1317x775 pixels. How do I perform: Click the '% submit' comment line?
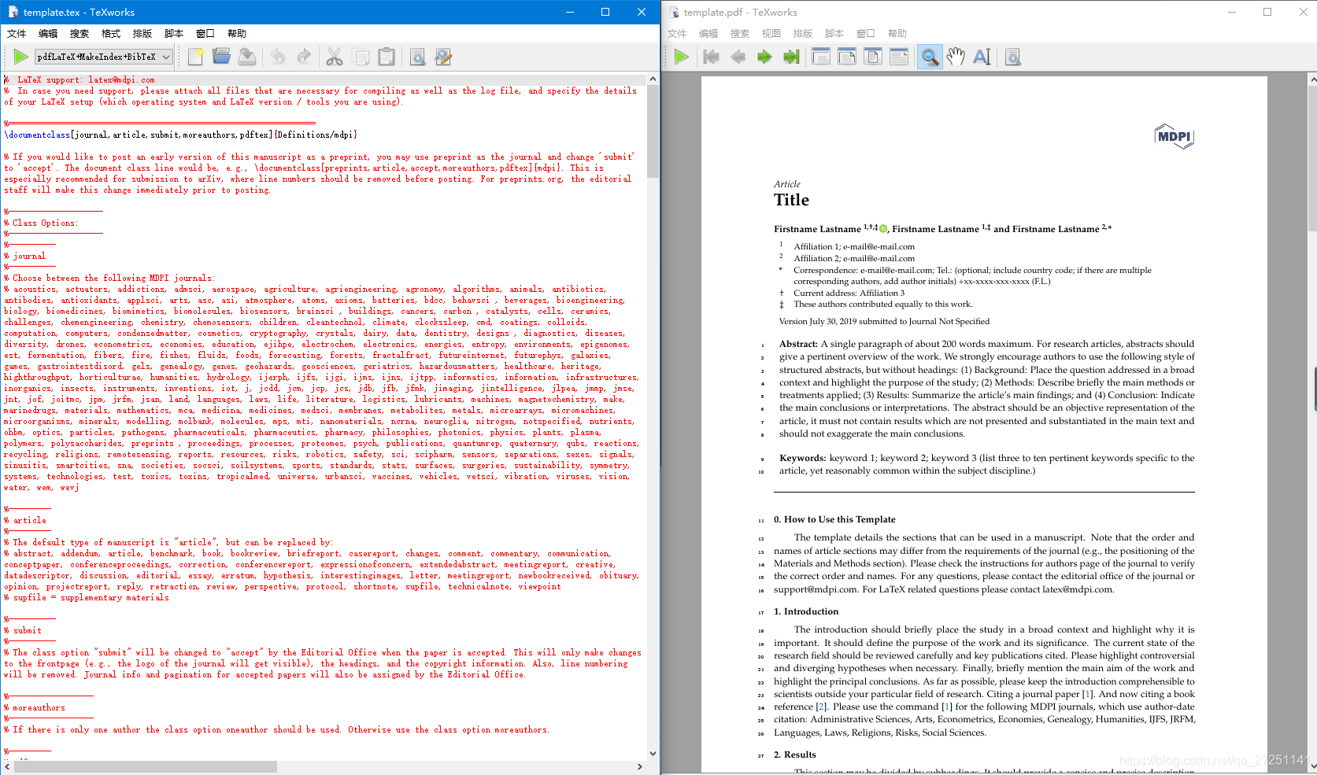click(x=23, y=631)
